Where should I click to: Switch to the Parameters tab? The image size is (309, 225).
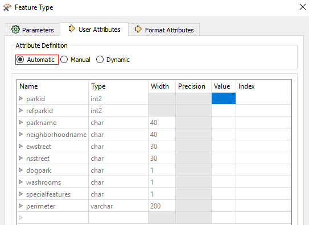pyautogui.click(x=32, y=30)
